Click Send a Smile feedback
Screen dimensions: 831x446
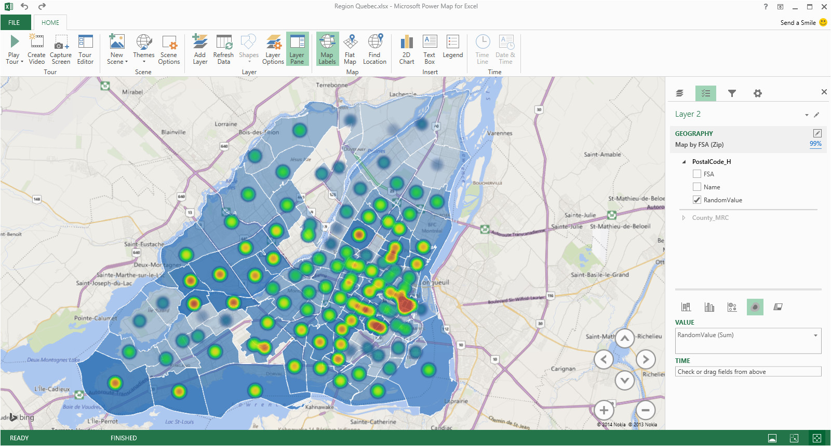[803, 22]
